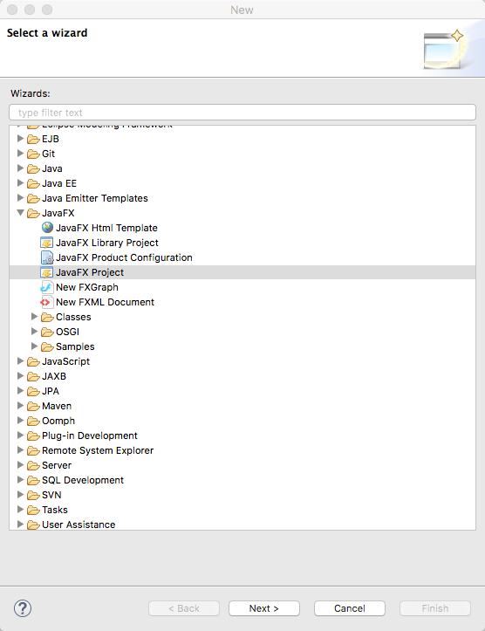Click the help question mark icon
The width and height of the screenshot is (485, 631).
tap(23, 608)
